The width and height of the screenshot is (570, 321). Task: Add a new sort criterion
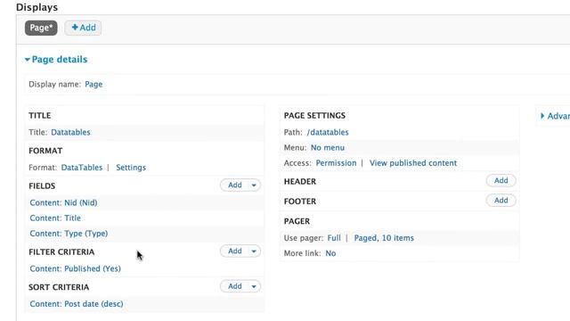[x=235, y=286]
